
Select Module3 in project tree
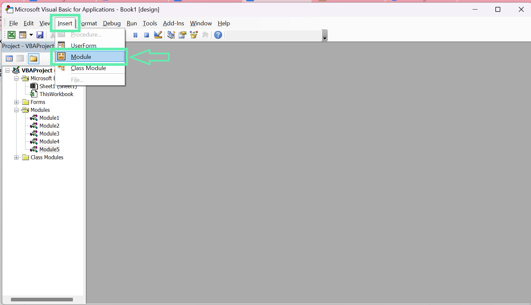point(49,134)
